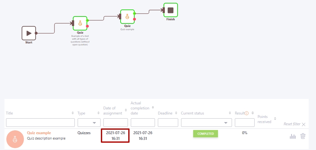The image size is (316, 150).
Task: Click the Result info icon
Action: [x=247, y=113]
